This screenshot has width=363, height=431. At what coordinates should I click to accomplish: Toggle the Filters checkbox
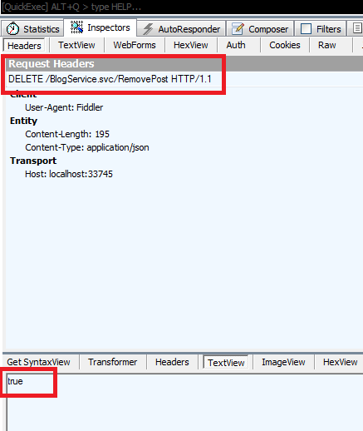(306, 29)
